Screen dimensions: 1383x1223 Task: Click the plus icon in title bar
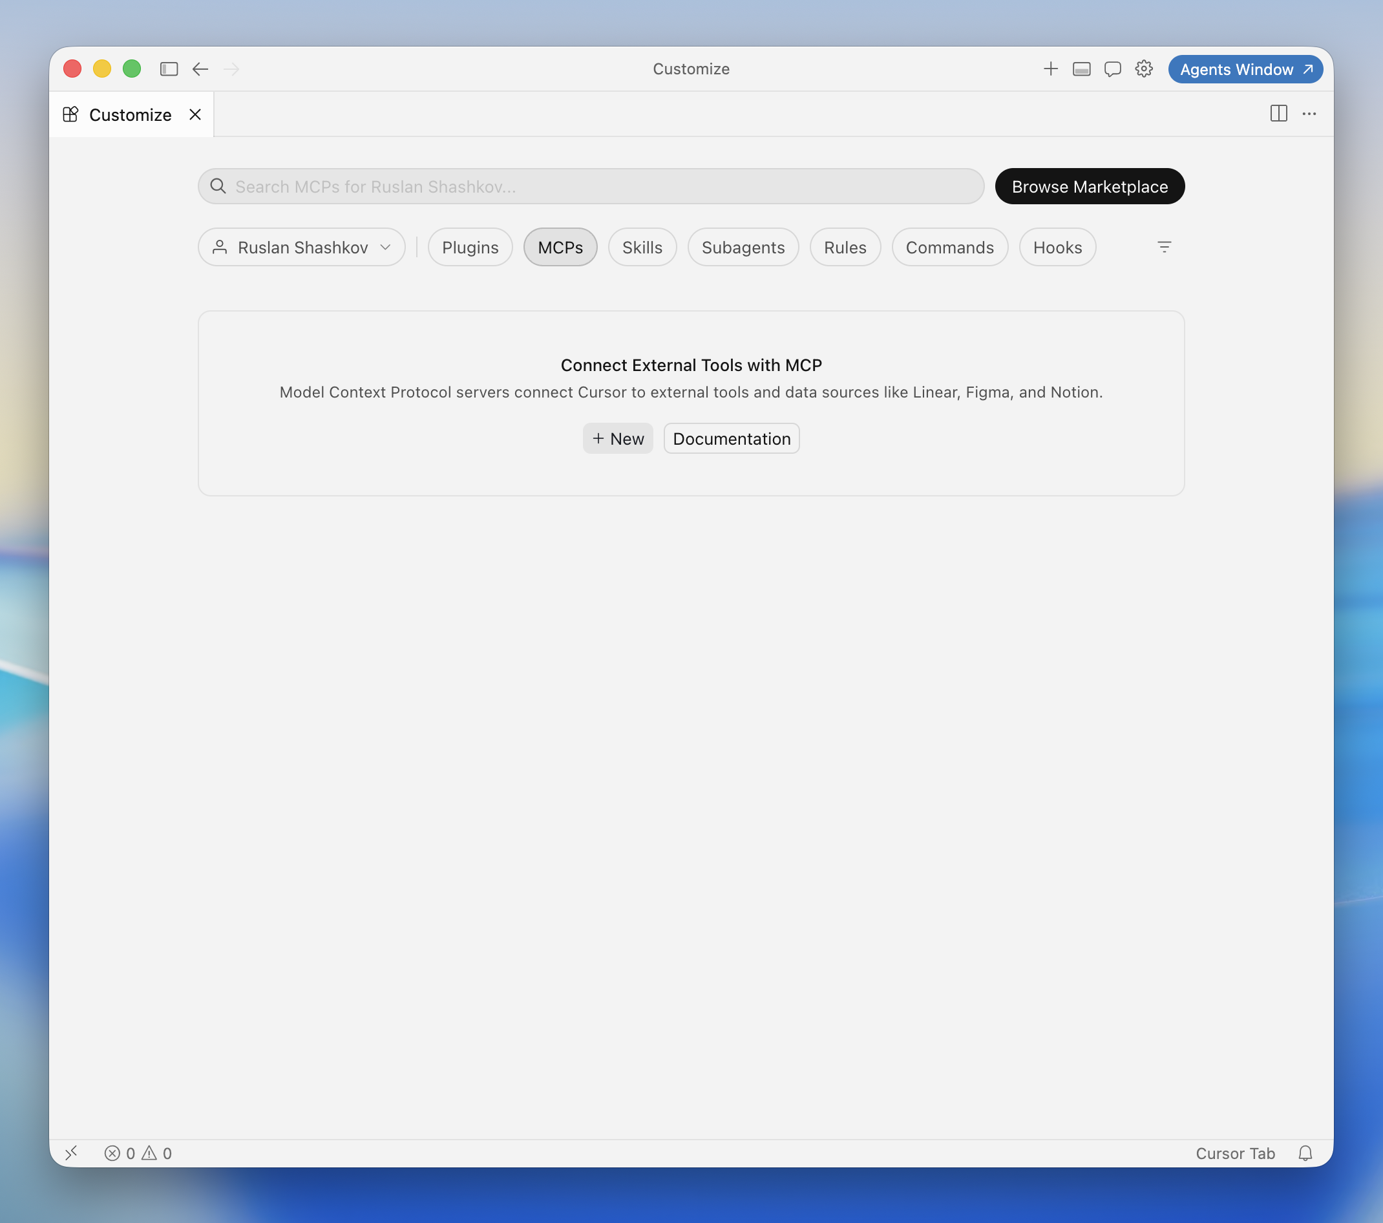click(1050, 69)
